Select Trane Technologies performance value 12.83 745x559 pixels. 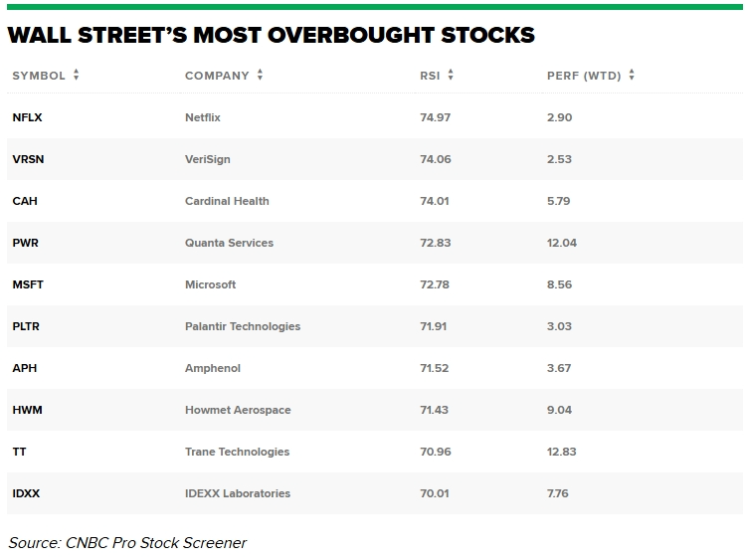click(x=562, y=452)
